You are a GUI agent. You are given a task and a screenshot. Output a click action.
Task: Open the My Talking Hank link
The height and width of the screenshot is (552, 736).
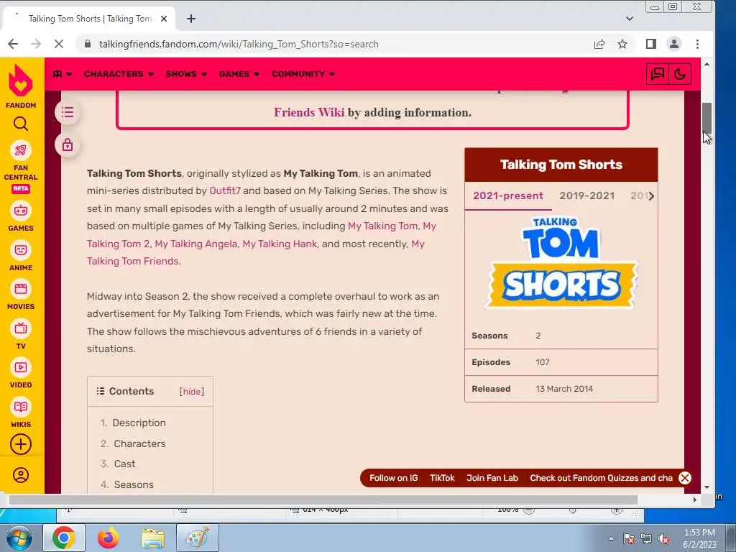click(280, 244)
